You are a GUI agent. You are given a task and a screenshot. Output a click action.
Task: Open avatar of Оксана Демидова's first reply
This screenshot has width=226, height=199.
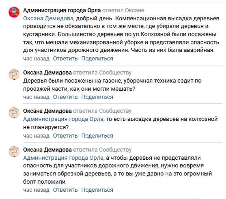[x=14, y=74]
